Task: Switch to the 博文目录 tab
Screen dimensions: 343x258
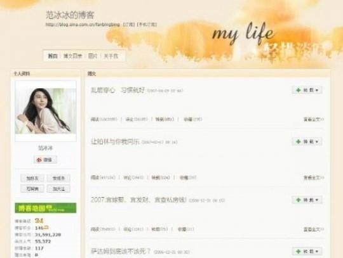Action: pos(72,56)
